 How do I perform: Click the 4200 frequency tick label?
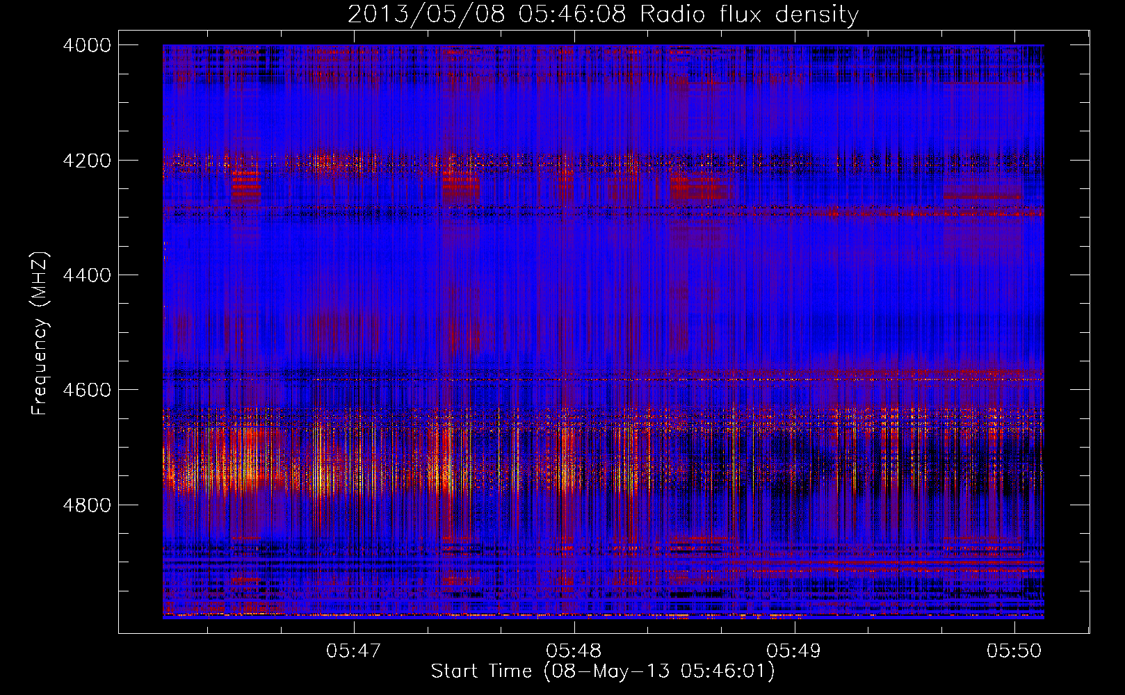point(87,161)
